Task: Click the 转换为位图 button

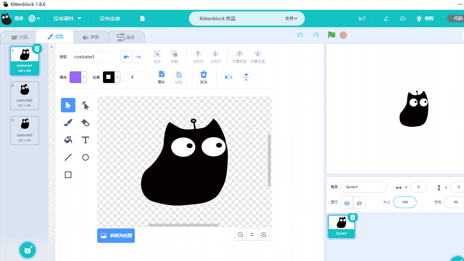Action: tap(116, 236)
